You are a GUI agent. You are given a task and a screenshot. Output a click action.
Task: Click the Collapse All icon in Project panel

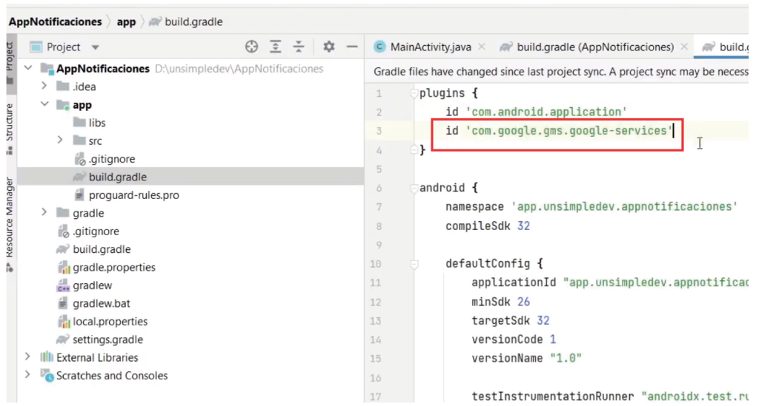pyautogui.click(x=299, y=47)
